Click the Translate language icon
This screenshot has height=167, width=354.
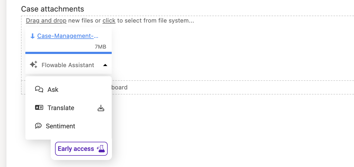[39, 108]
